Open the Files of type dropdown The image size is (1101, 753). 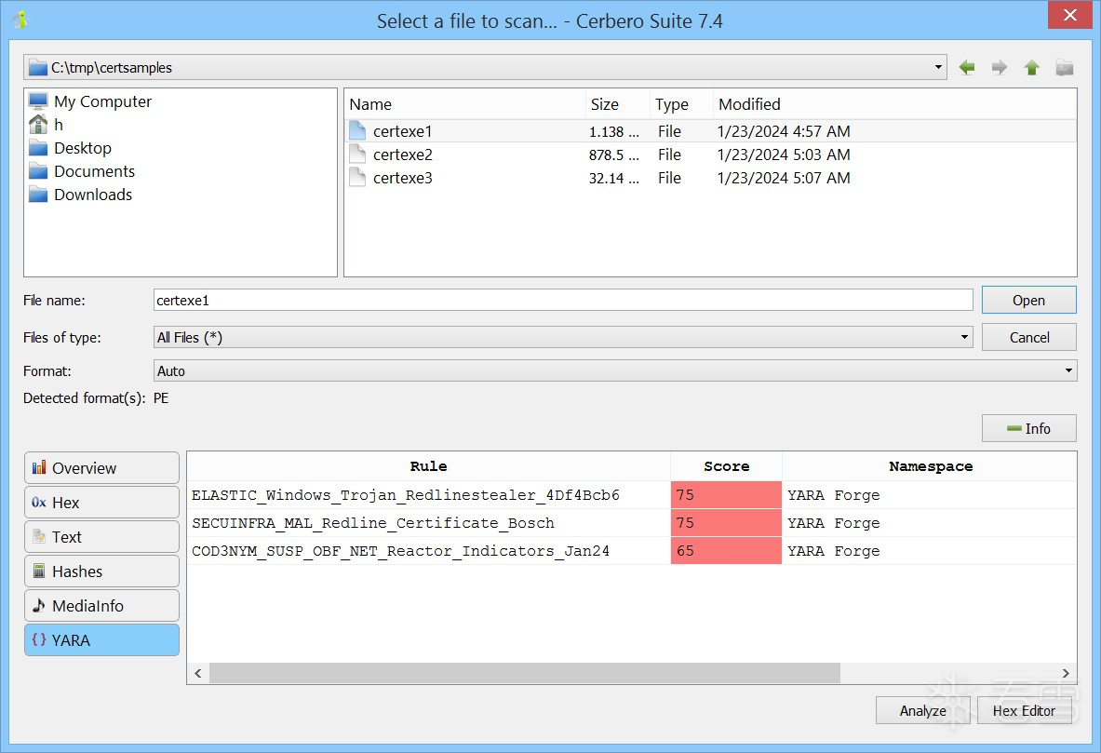562,337
